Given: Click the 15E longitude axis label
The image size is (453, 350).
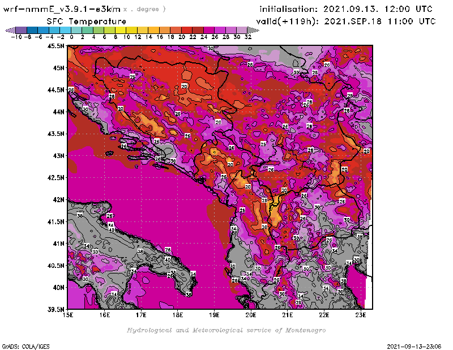Looking at the screenshot, I should coord(68,315).
